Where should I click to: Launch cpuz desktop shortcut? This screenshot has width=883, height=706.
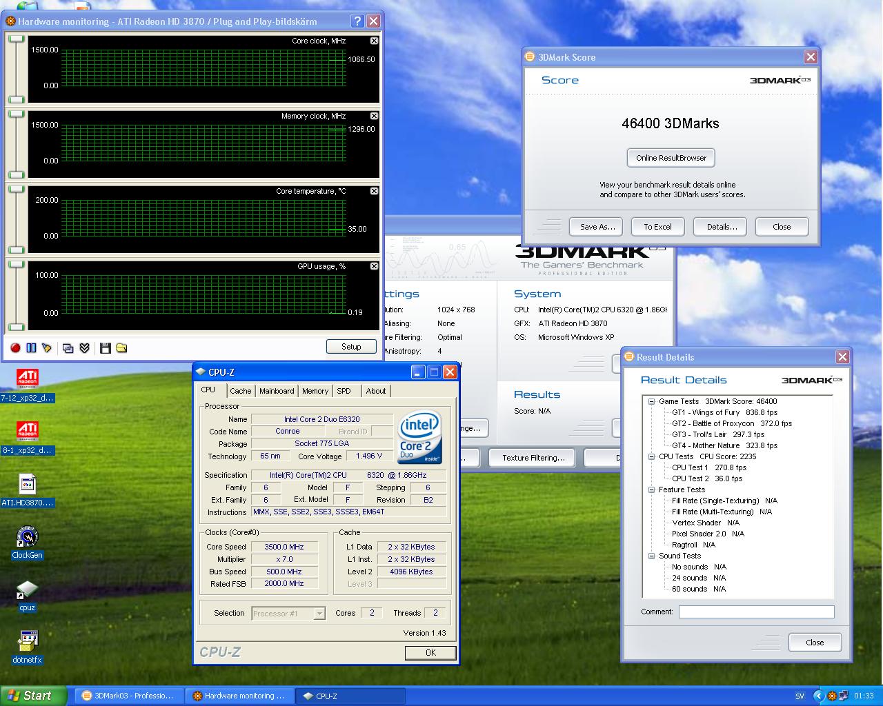27,596
